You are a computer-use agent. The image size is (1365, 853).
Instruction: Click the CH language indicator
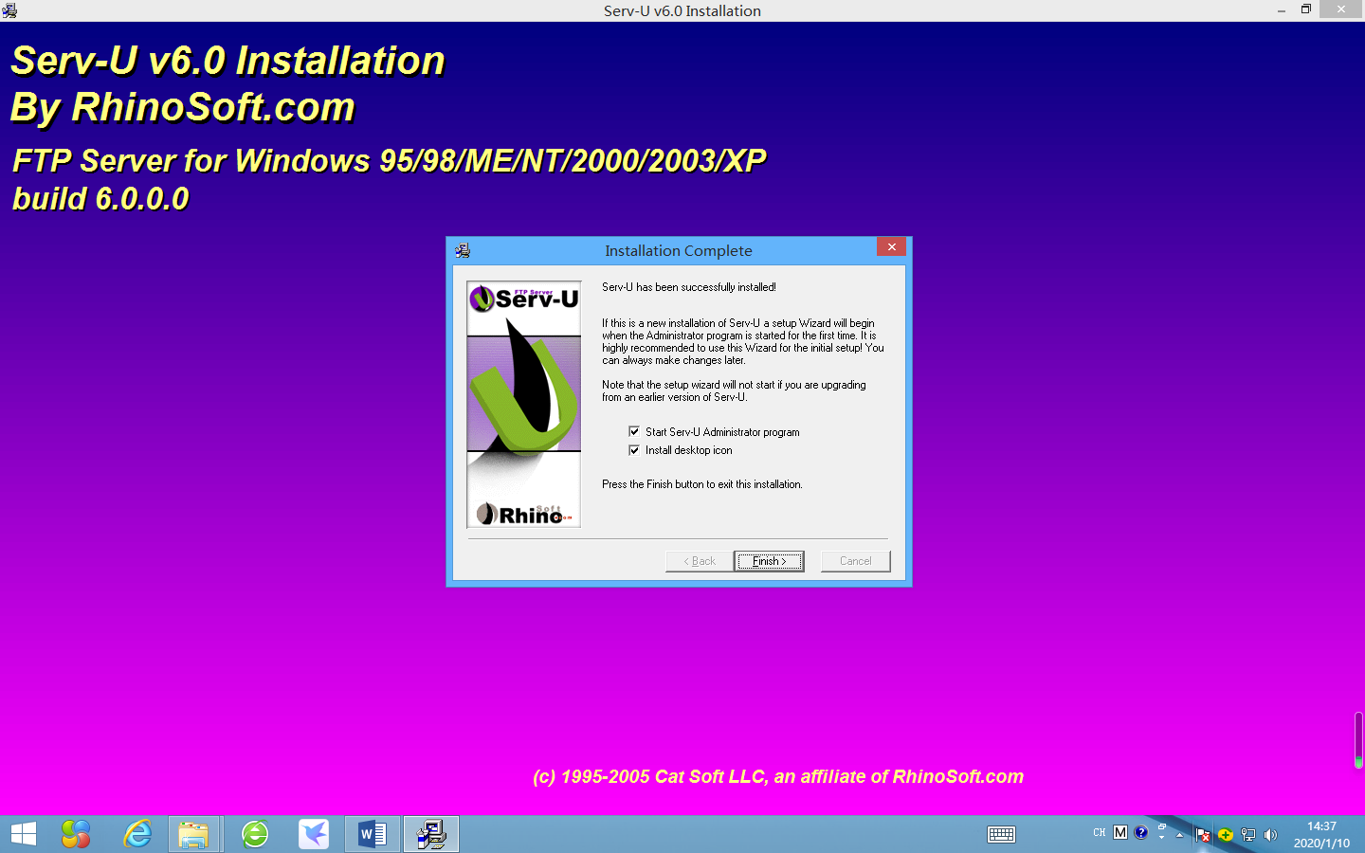pyautogui.click(x=1100, y=833)
